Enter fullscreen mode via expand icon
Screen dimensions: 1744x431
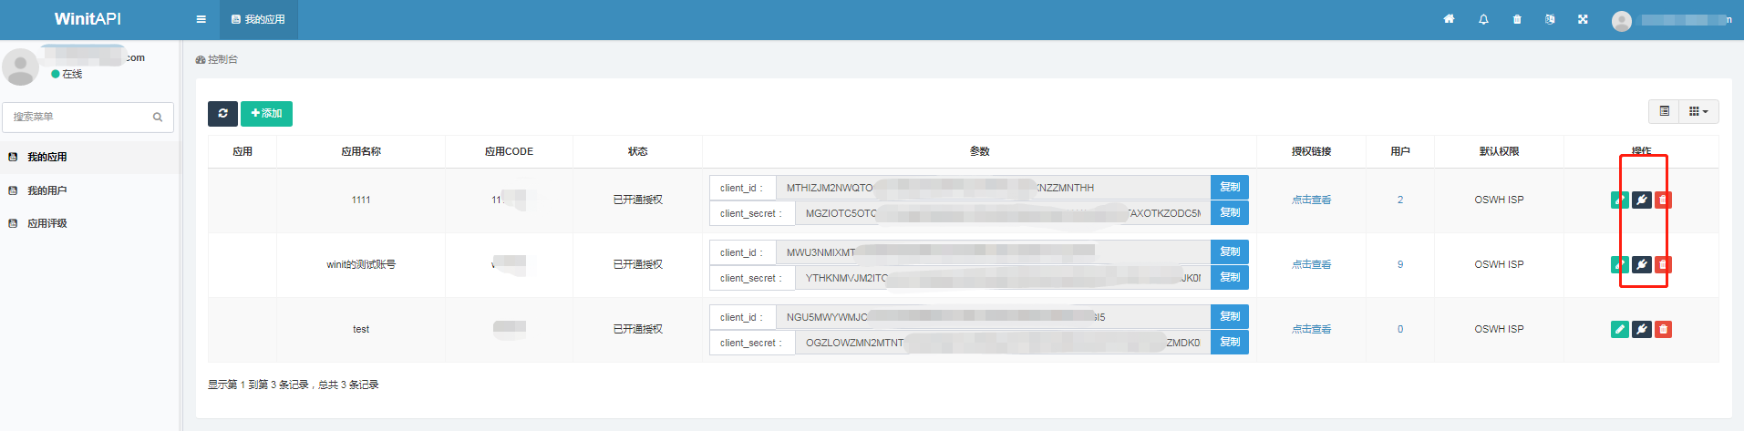(1583, 19)
